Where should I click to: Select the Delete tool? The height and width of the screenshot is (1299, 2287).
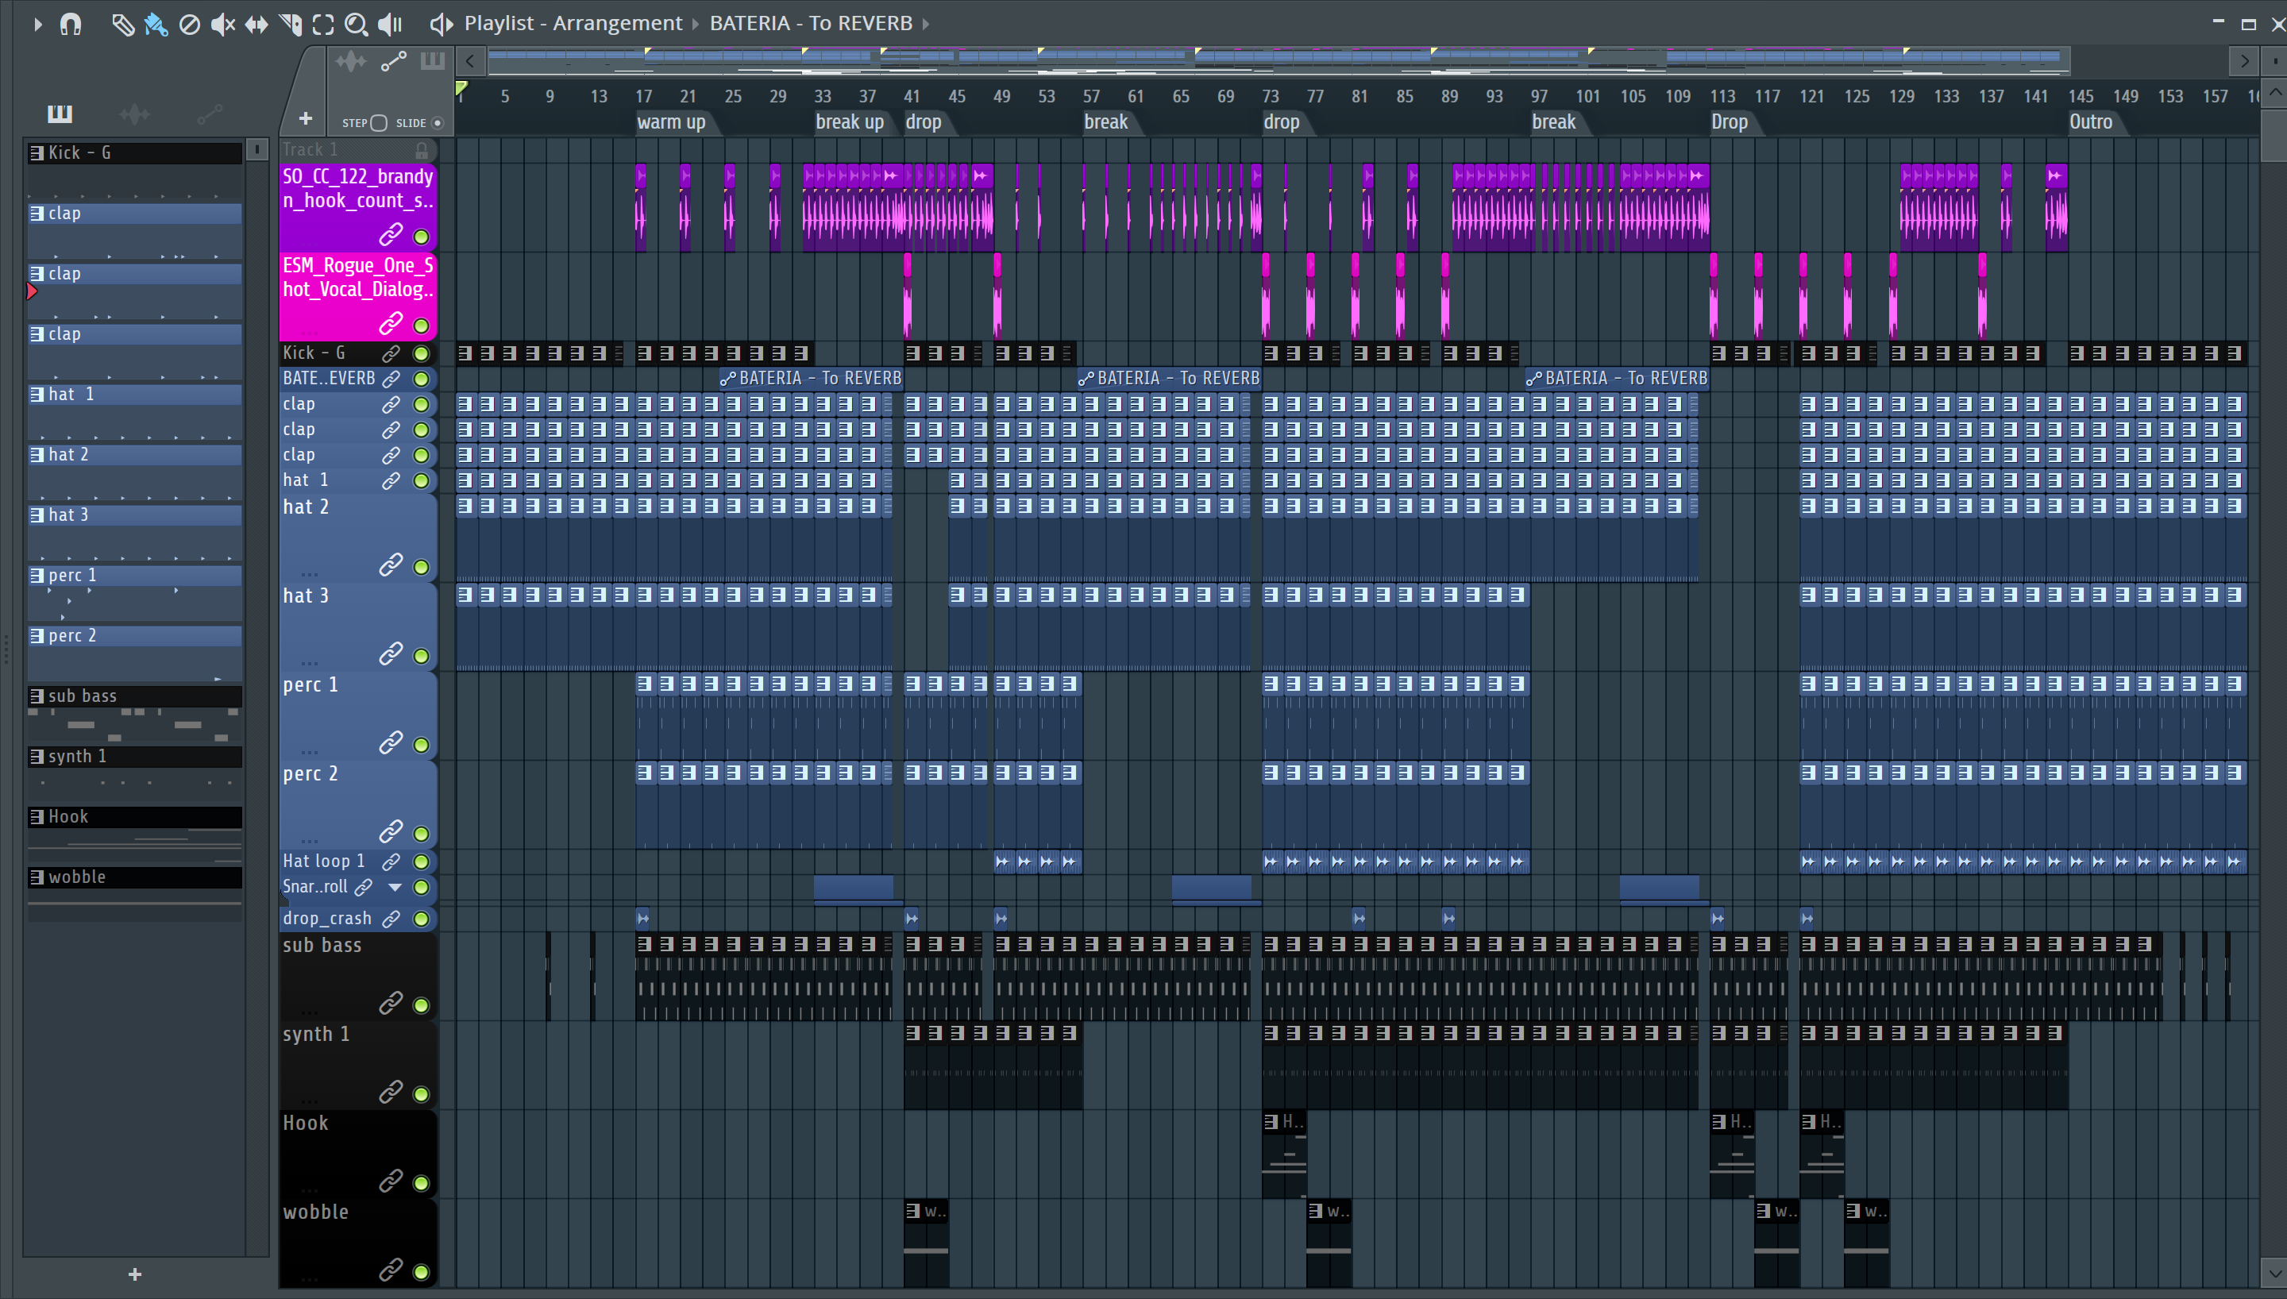[x=189, y=24]
